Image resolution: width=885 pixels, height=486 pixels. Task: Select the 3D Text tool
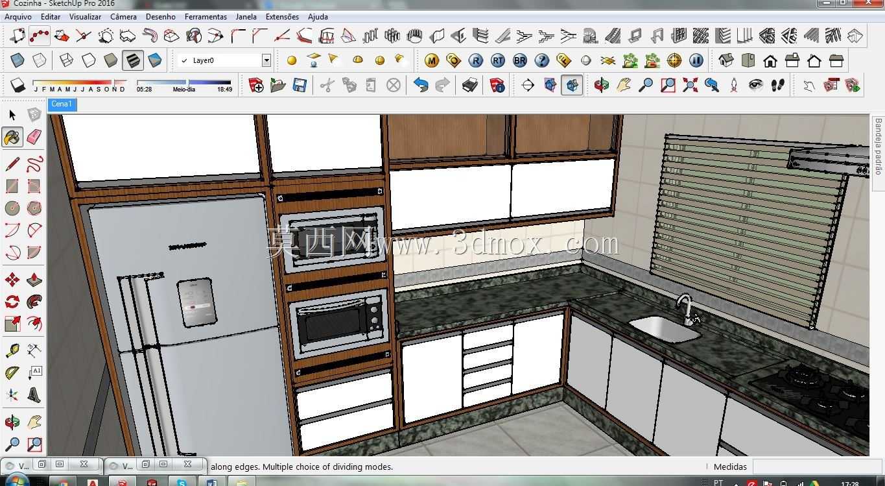[34, 395]
